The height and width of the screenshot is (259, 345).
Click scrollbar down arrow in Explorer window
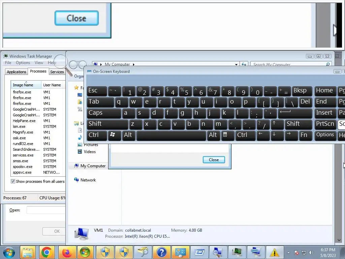[x=339, y=240]
